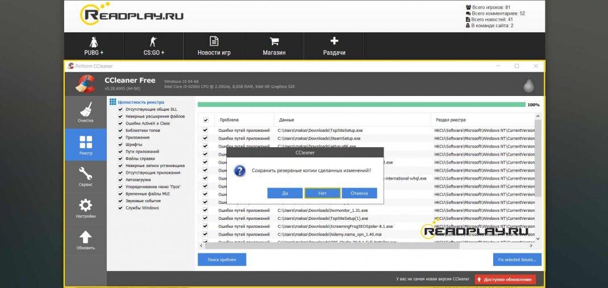Click the vertical scrollbar of results list
608x288 pixels.
click(538, 158)
